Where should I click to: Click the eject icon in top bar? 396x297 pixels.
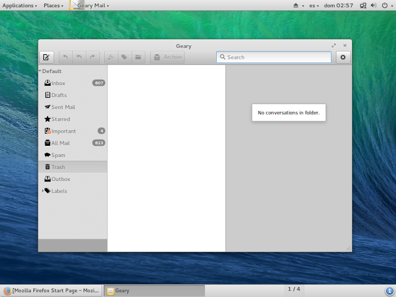[x=296, y=5]
